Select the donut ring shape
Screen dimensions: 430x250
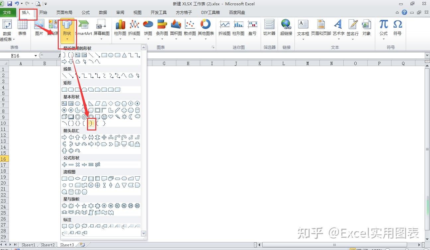click(78, 117)
